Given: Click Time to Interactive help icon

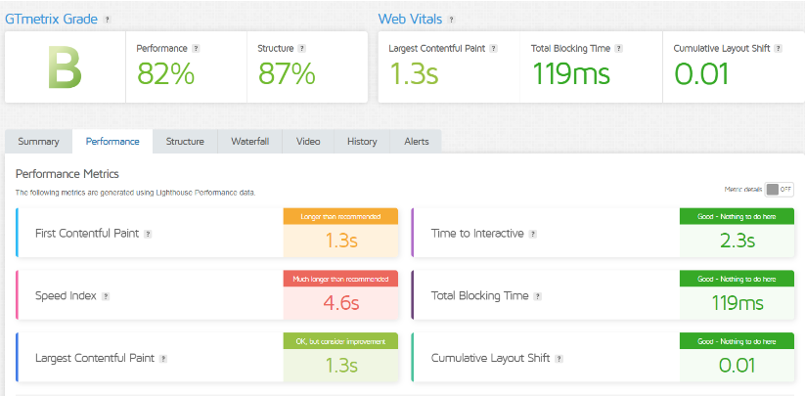Looking at the screenshot, I should pos(533,234).
